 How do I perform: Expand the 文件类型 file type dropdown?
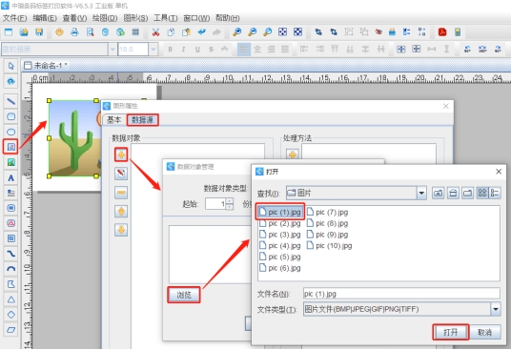coord(496,309)
